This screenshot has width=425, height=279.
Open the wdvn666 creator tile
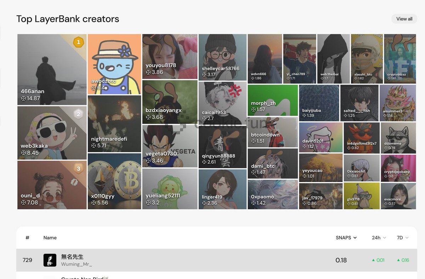click(x=265, y=59)
